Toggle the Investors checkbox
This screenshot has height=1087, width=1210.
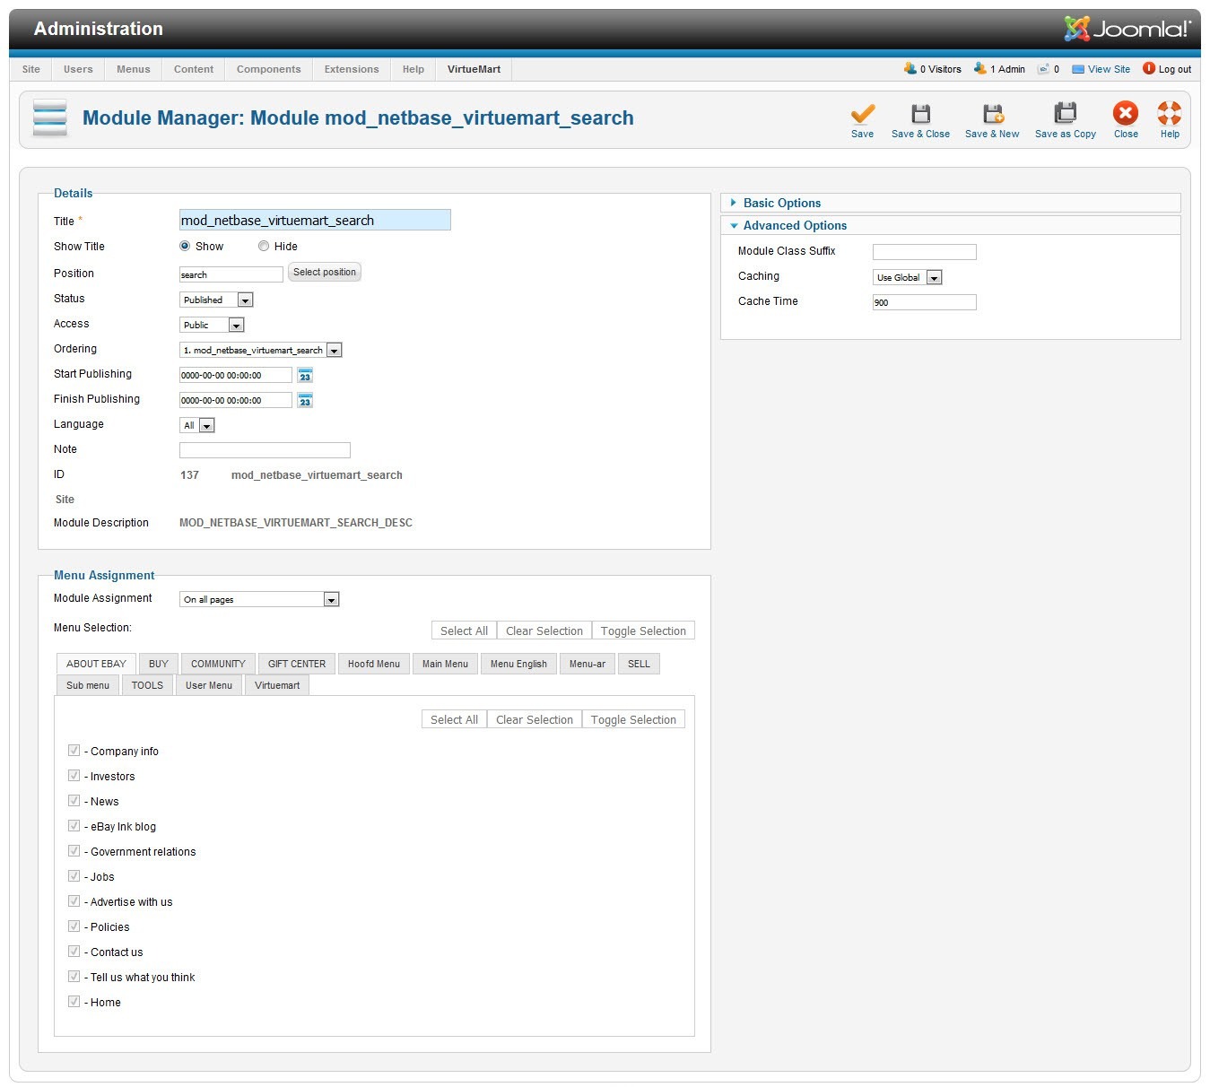point(74,776)
